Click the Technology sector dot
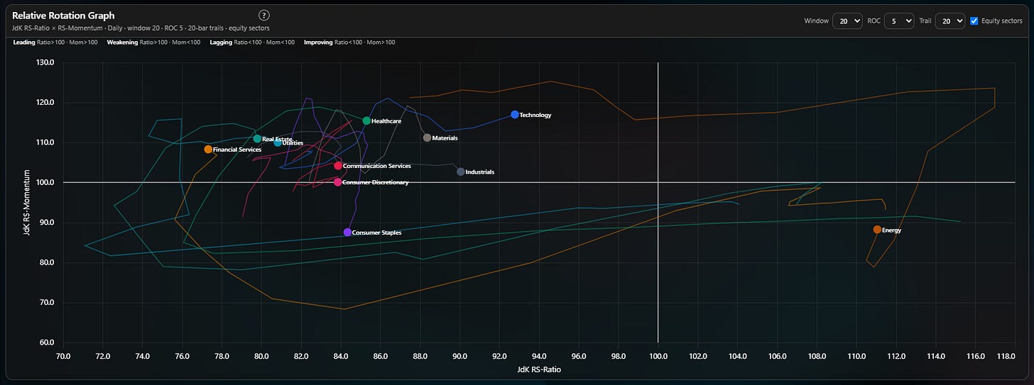The height and width of the screenshot is (385, 1034). click(x=515, y=115)
